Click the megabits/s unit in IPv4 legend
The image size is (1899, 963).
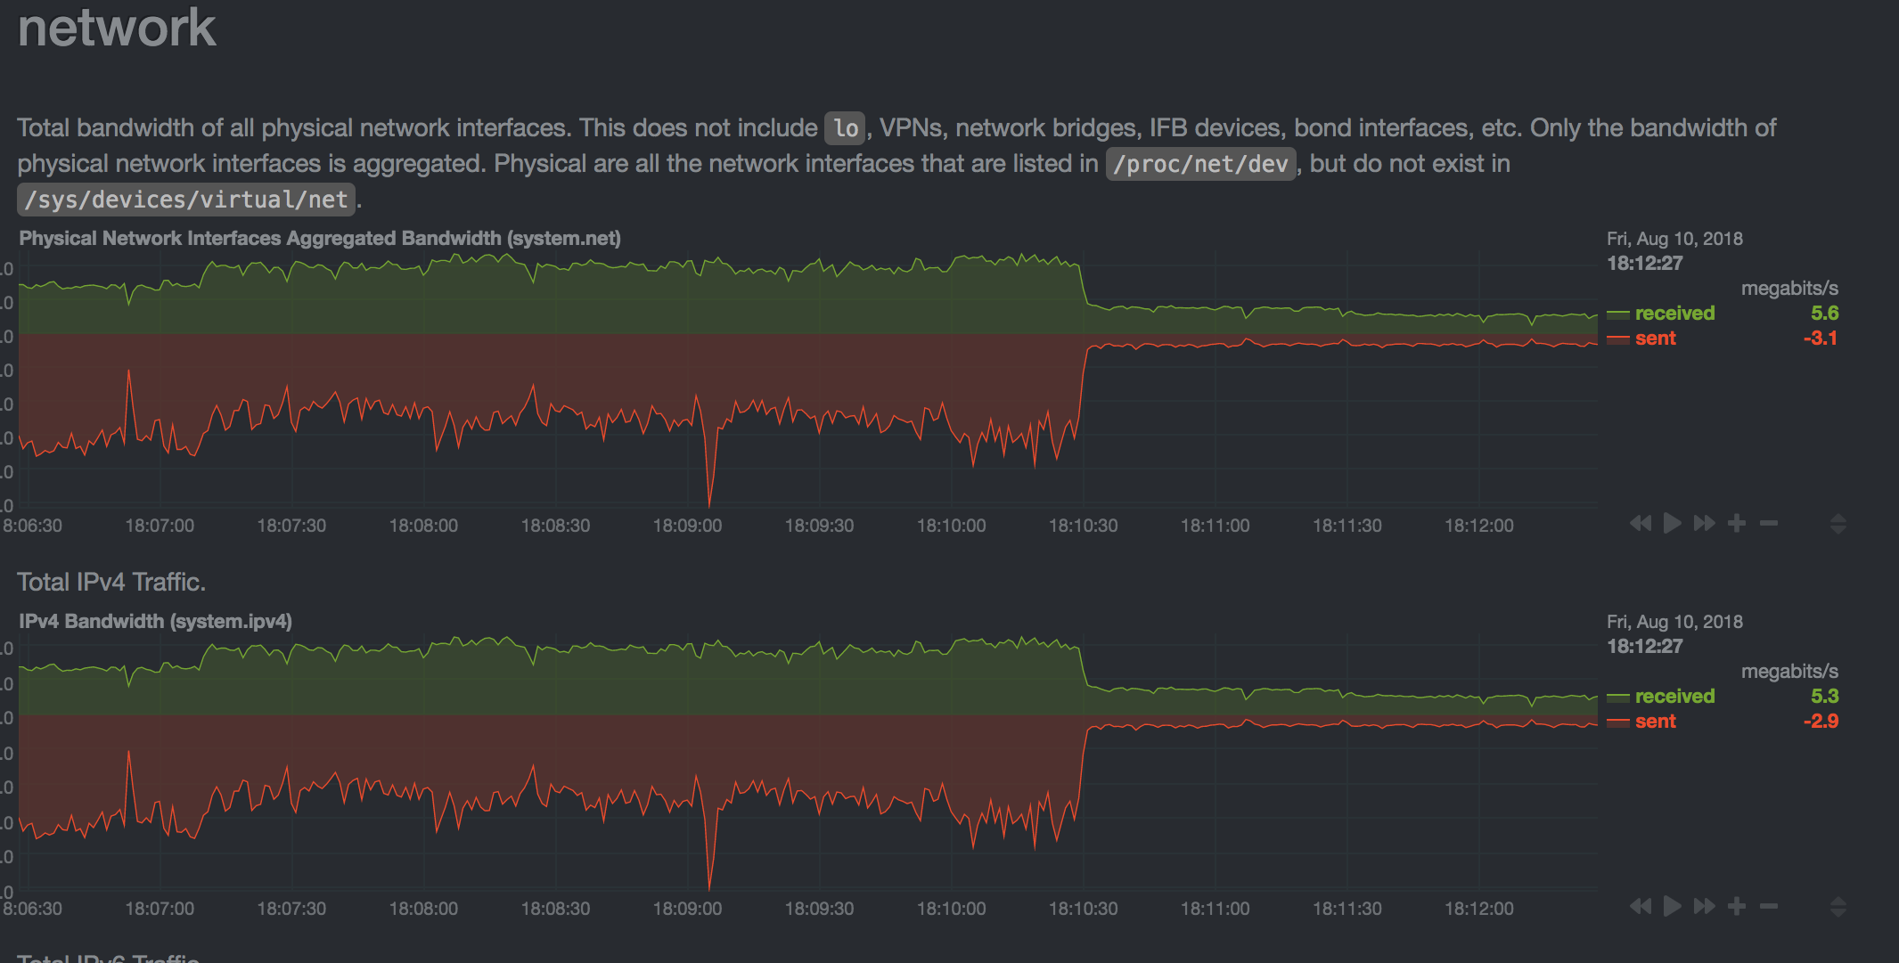click(x=1789, y=672)
